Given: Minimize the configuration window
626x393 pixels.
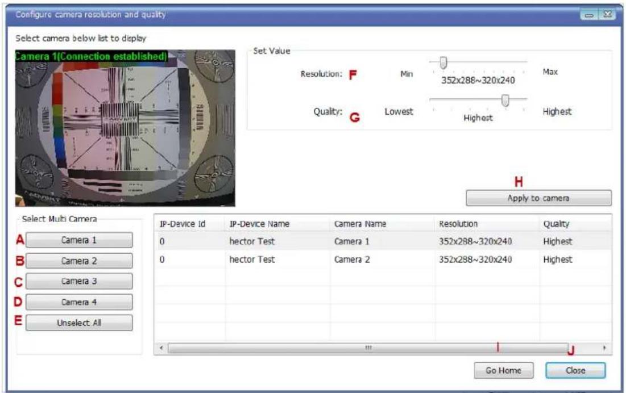Looking at the screenshot, I should click(589, 15).
